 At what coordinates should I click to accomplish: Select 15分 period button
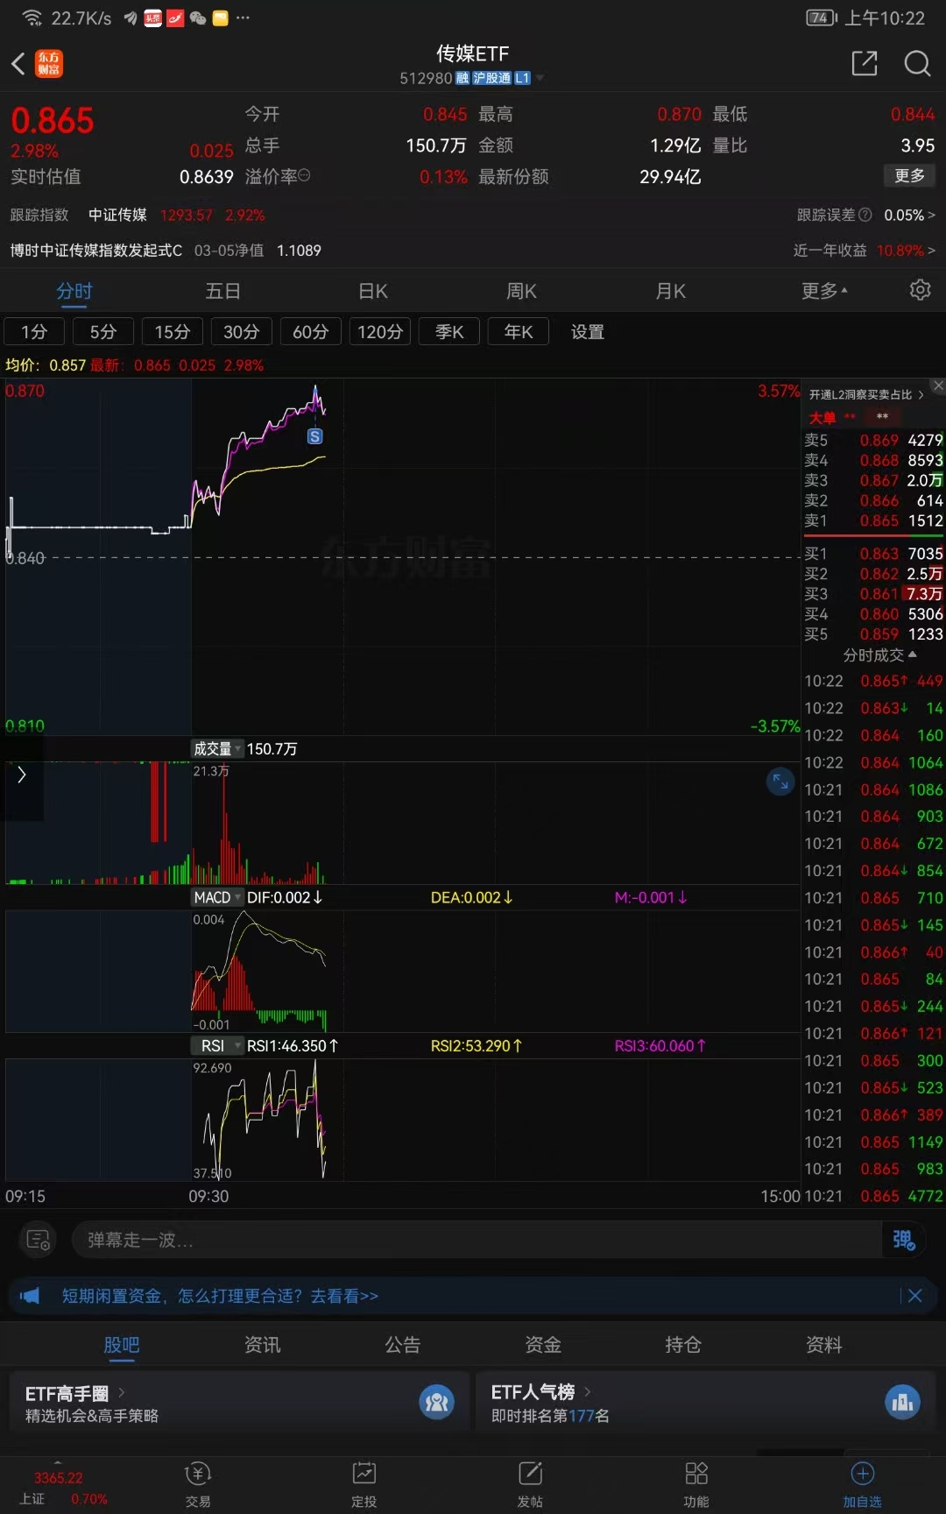[173, 332]
